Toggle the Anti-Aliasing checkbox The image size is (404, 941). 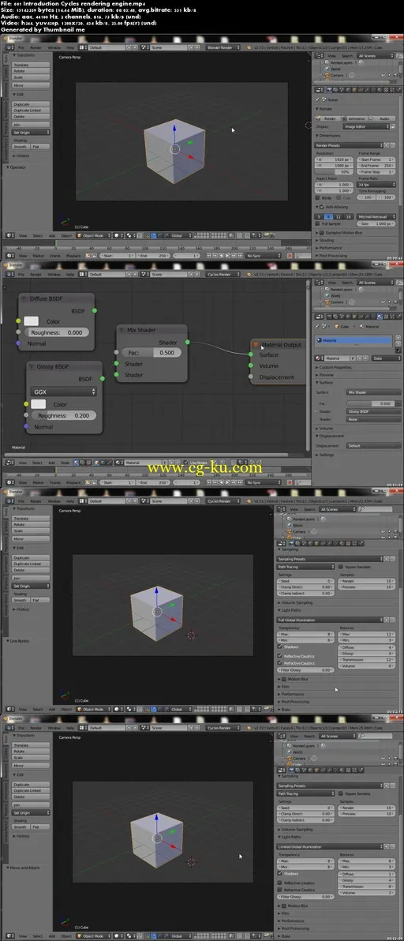(322, 207)
